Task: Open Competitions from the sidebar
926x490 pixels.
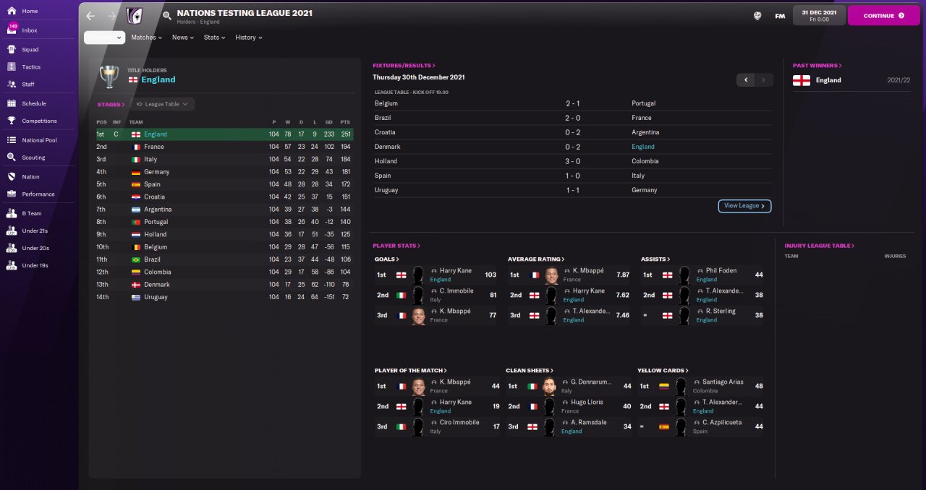Action: coord(39,121)
